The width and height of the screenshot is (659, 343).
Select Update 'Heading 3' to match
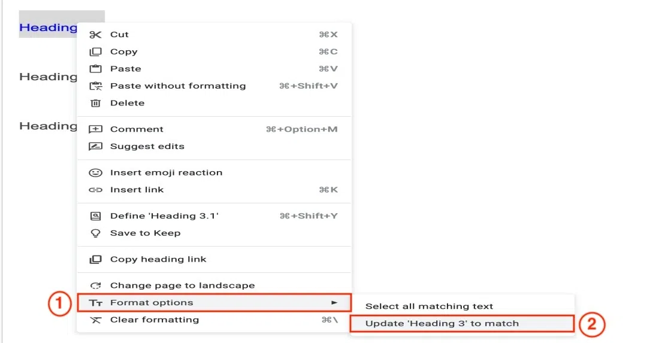coord(442,323)
